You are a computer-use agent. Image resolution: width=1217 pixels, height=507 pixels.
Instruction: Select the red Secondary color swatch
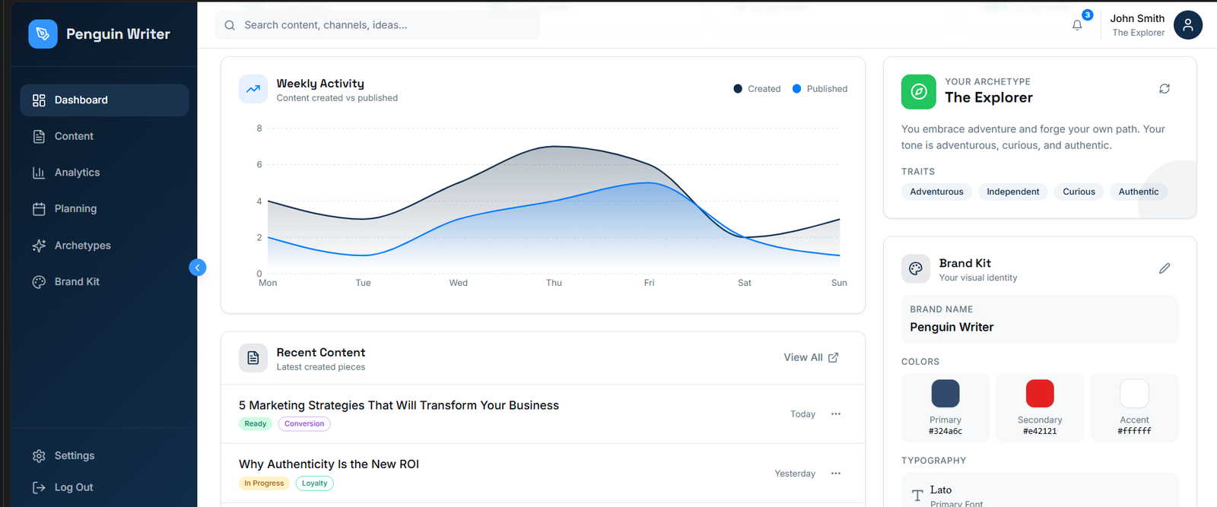(x=1039, y=394)
